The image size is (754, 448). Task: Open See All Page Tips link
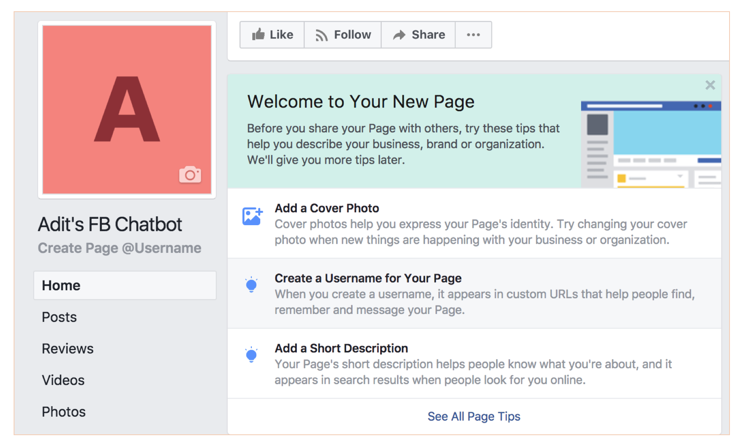[474, 416]
